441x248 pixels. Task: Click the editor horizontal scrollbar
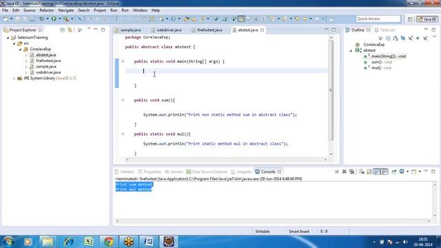(x=226, y=159)
